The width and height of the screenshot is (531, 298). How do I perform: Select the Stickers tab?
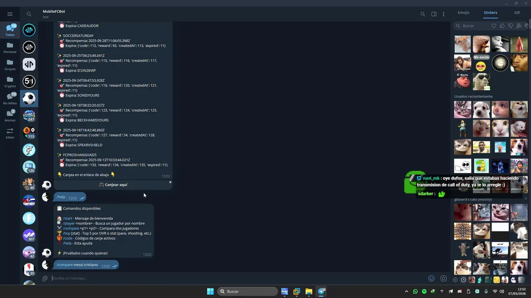point(490,12)
